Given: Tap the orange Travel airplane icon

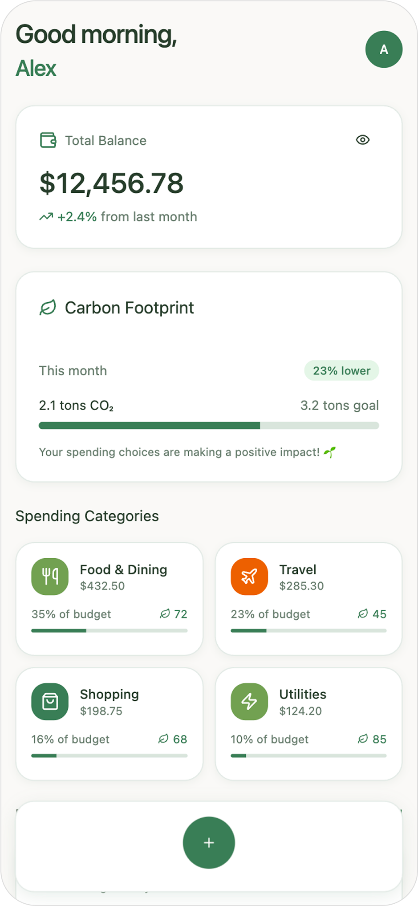Looking at the screenshot, I should (x=249, y=577).
